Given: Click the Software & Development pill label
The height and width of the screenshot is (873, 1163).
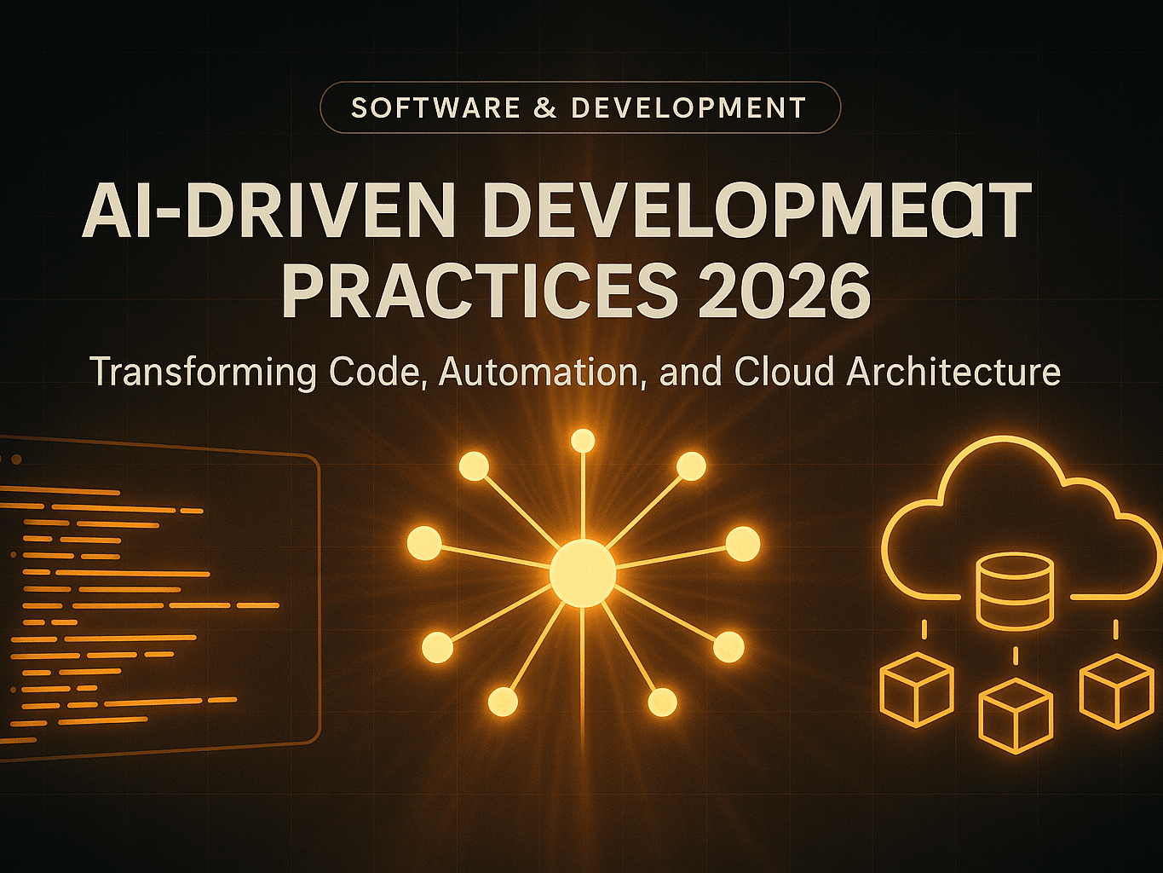Looking at the screenshot, I should click(x=579, y=108).
